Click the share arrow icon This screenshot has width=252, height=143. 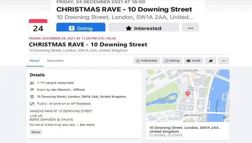(211, 61)
